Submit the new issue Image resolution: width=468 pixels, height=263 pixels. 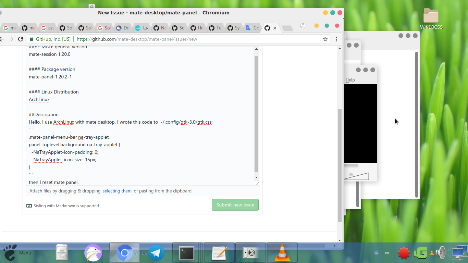pos(235,205)
